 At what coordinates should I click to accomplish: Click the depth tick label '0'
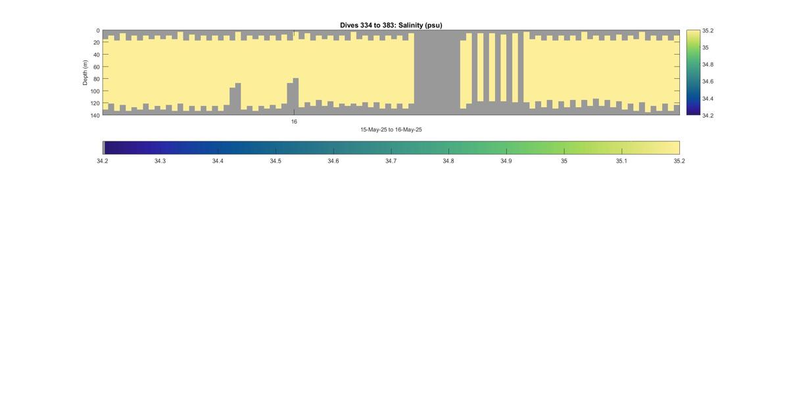tap(98, 30)
